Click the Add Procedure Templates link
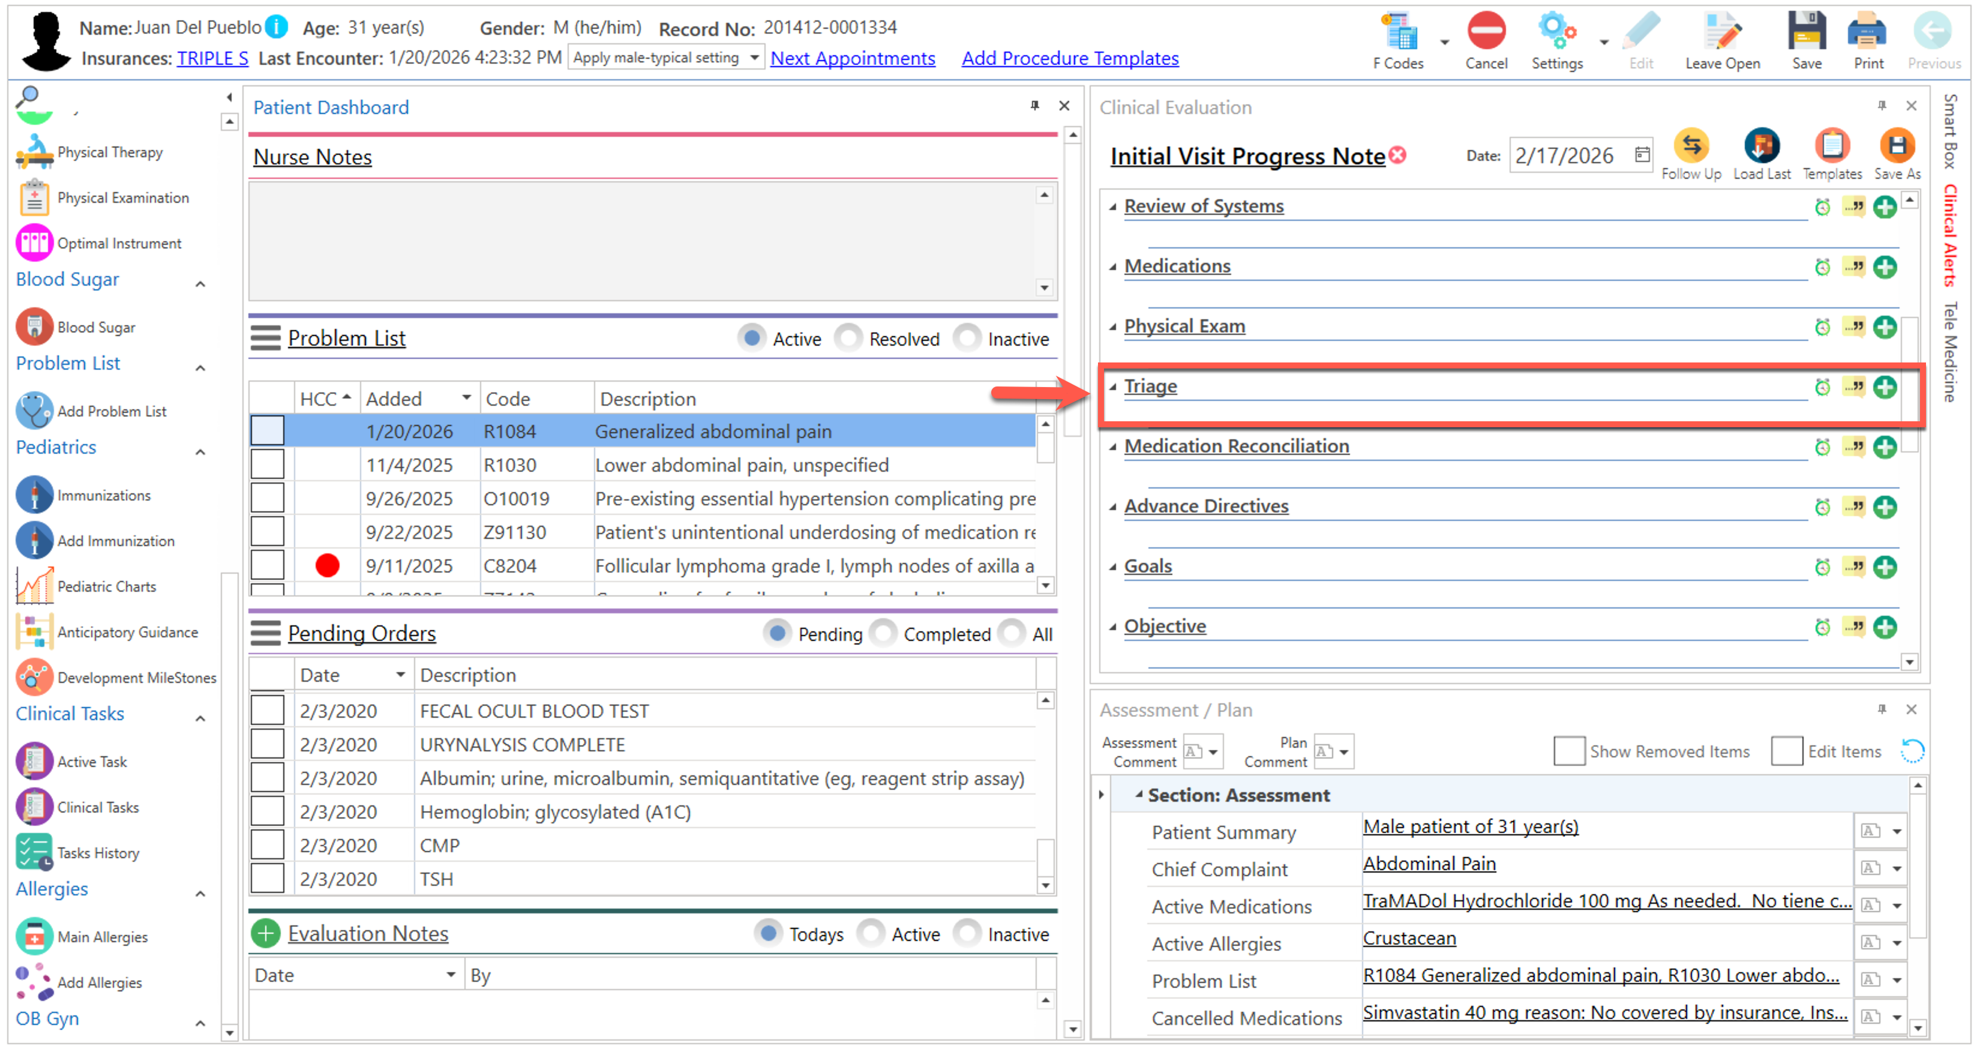Screen dimensions: 1974x1049 coord(1069,58)
